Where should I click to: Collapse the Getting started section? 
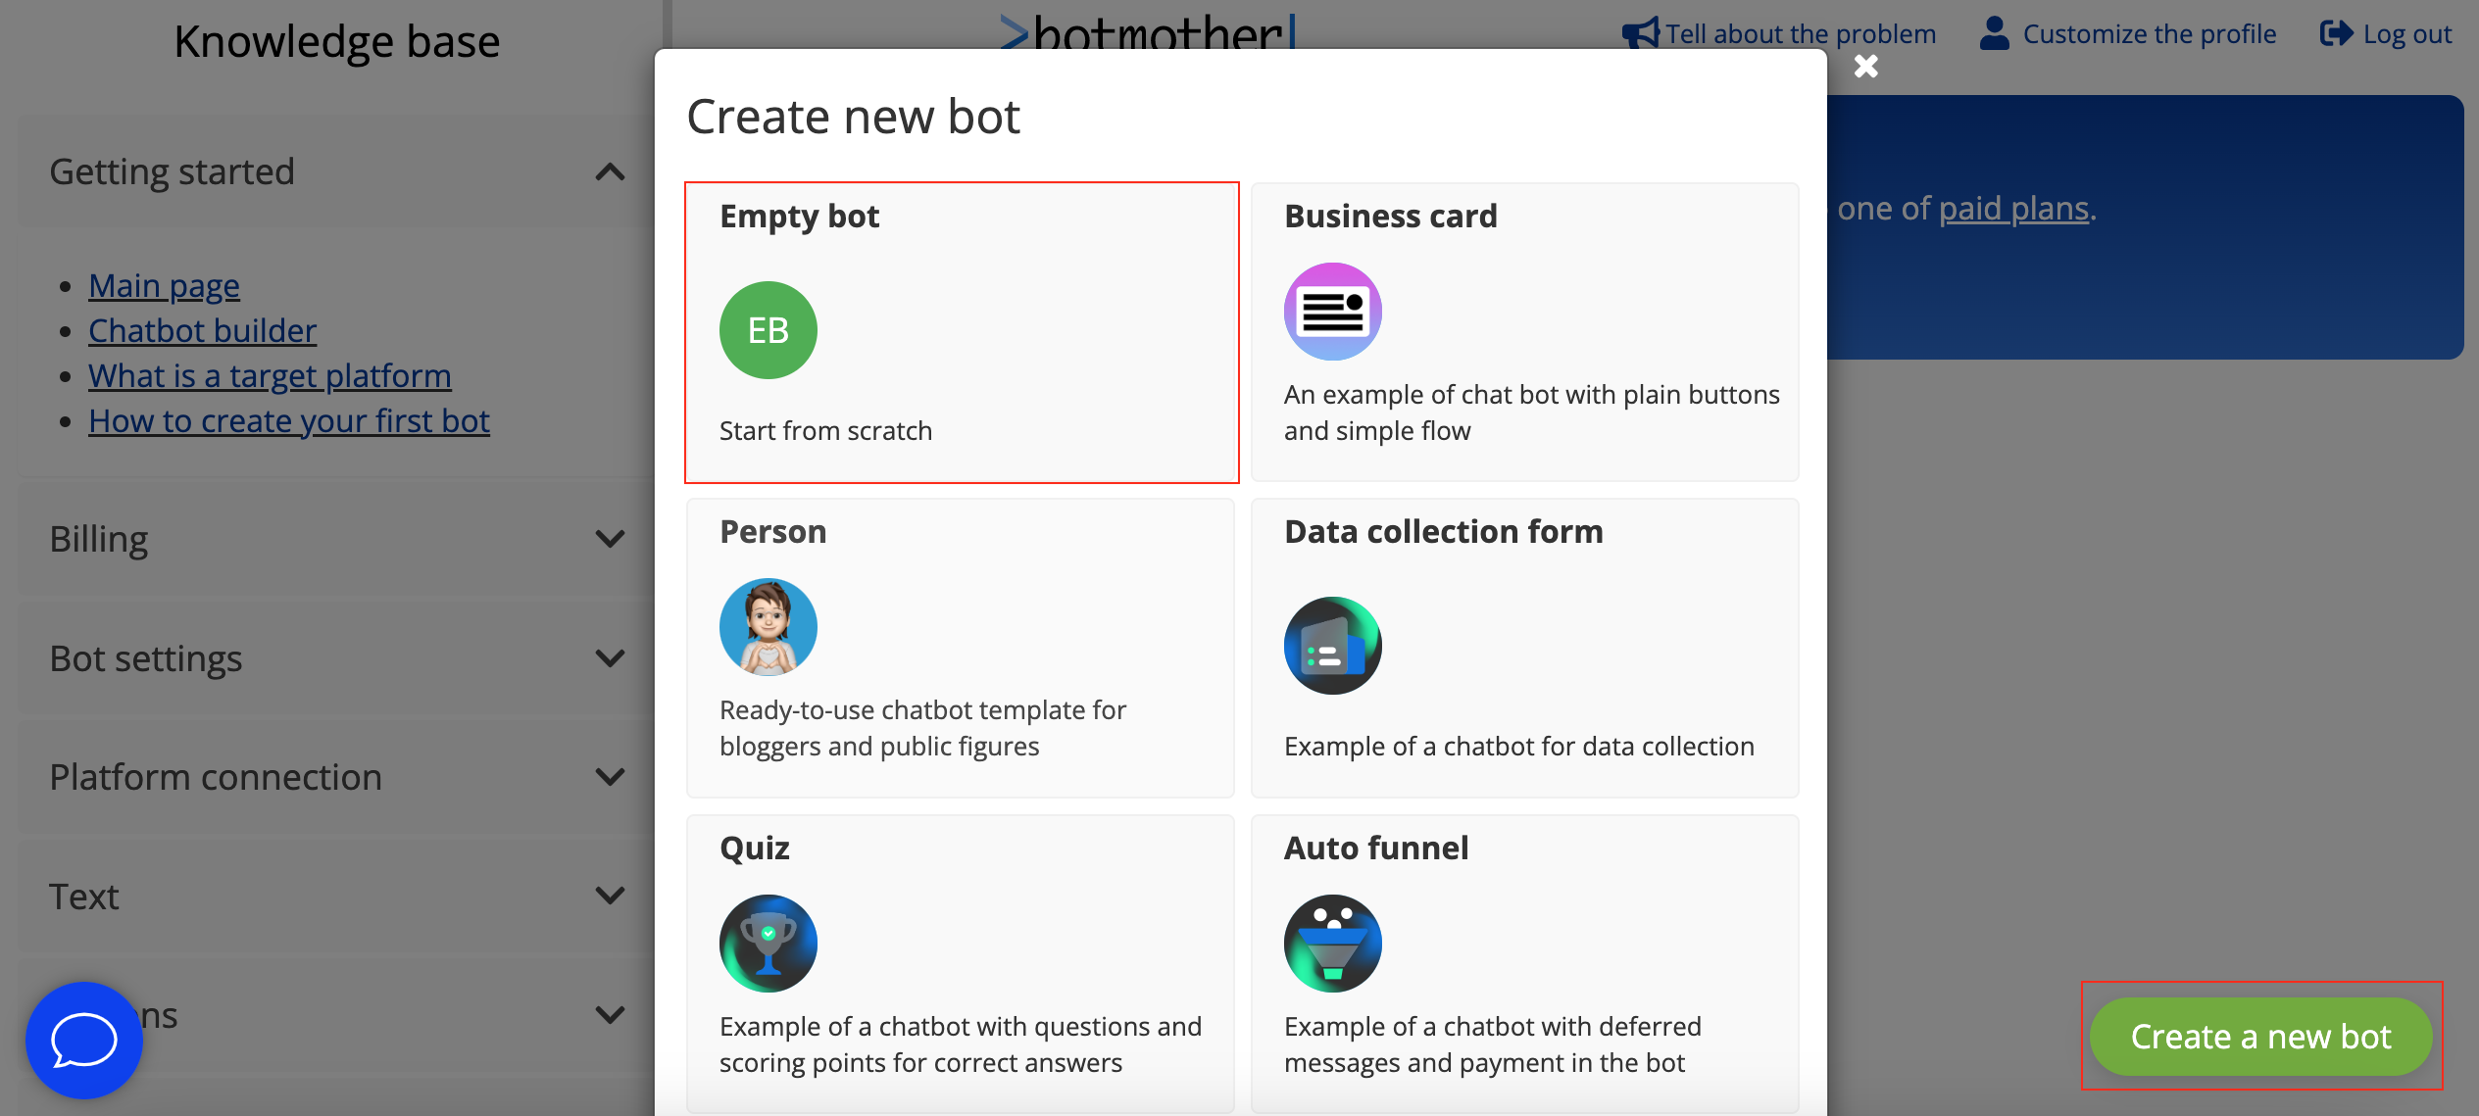tap(610, 172)
